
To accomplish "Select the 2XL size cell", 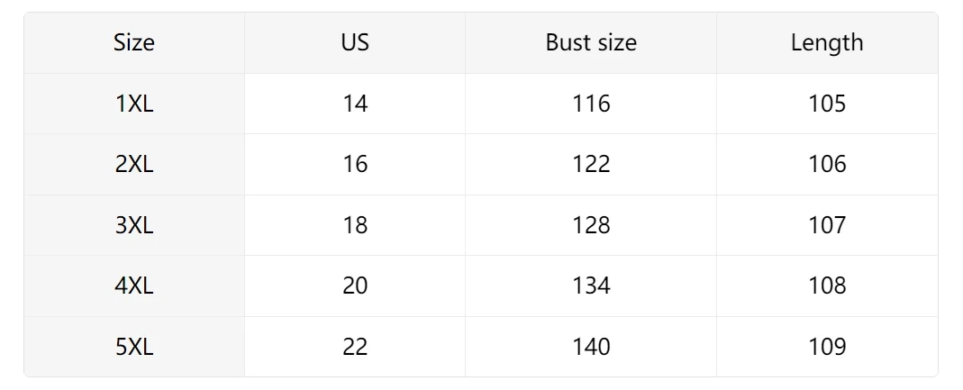I will [x=134, y=164].
